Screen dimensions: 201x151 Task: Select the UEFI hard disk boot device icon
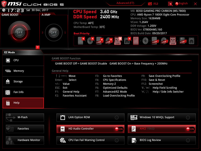(x=81, y=41)
